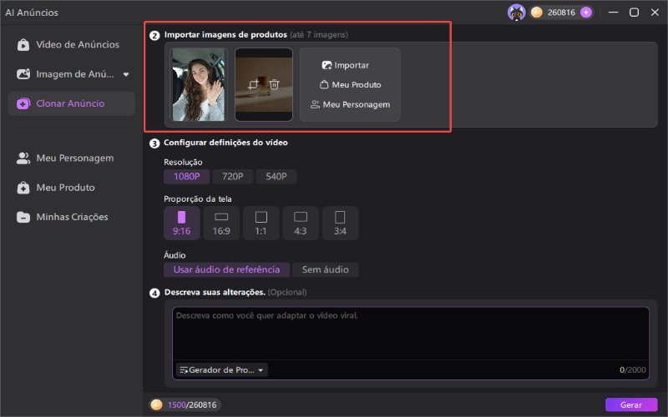This screenshot has width=668, height=417.
Task: Click the gold AI credits coin in title bar
Action: [x=537, y=13]
